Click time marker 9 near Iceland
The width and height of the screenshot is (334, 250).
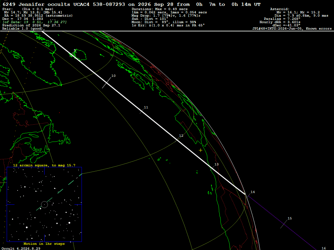click(x=75, y=50)
